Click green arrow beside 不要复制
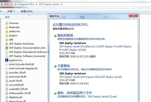The height and width of the screenshot is (102, 151). point(55,66)
